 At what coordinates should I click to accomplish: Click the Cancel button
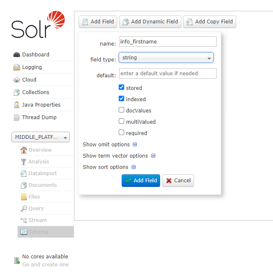(178, 181)
